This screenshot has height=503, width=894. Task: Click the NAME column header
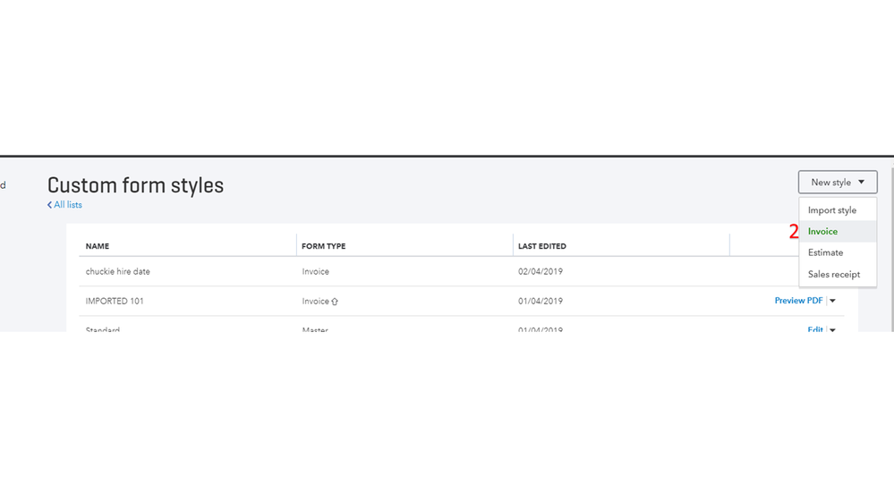98,246
